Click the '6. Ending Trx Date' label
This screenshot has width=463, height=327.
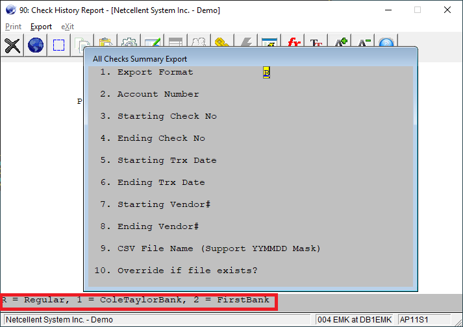click(x=153, y=182)
